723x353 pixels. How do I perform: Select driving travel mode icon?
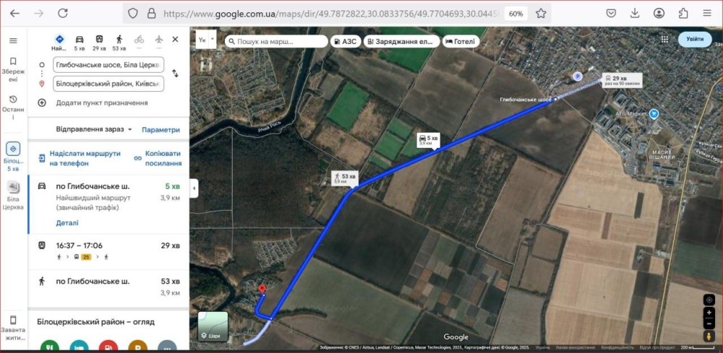tap(80, 40)
